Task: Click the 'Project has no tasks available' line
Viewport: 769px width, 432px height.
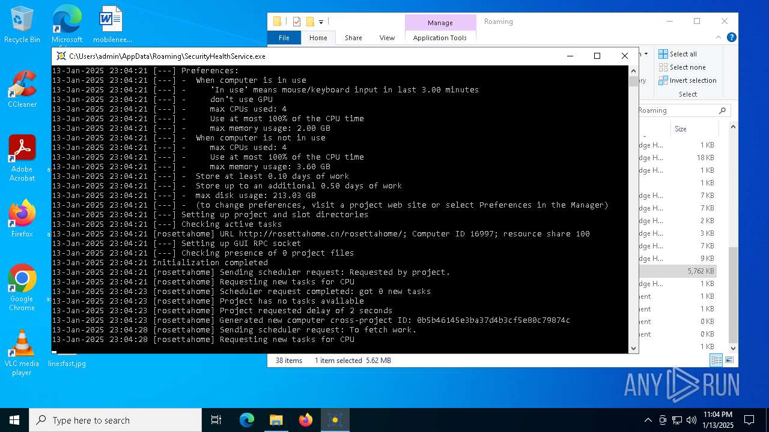Action: tap(208, 301)
